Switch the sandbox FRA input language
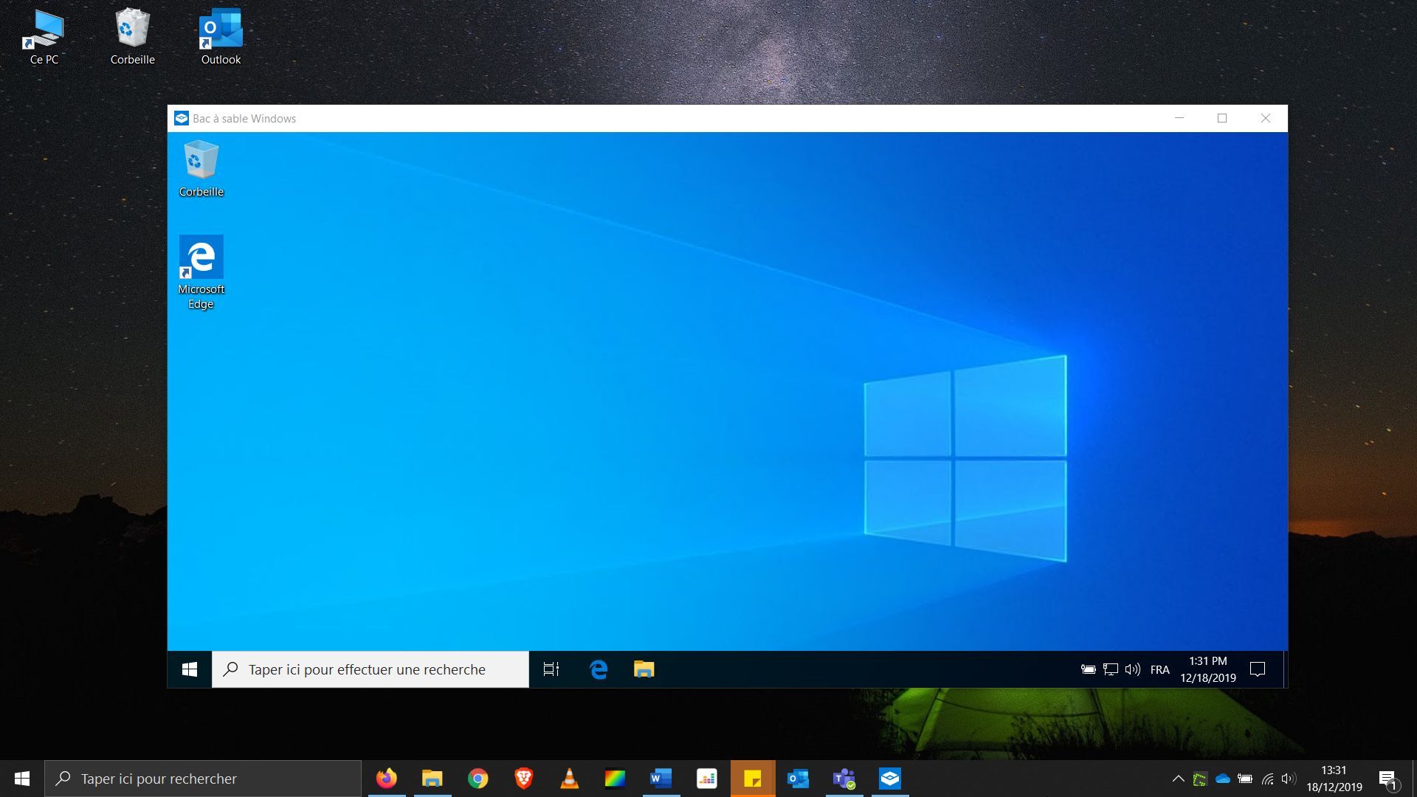Image resolution: width=1417 pixels, height=797 pixels. coord(1159,669)
